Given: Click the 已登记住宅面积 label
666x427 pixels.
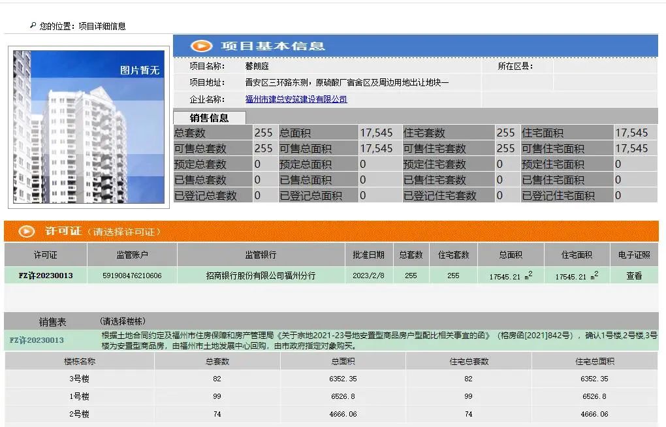Looking at the screenshot, I should 558,196.
